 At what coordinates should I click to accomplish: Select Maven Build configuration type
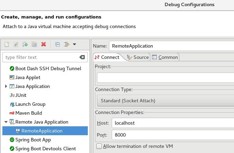29,113
